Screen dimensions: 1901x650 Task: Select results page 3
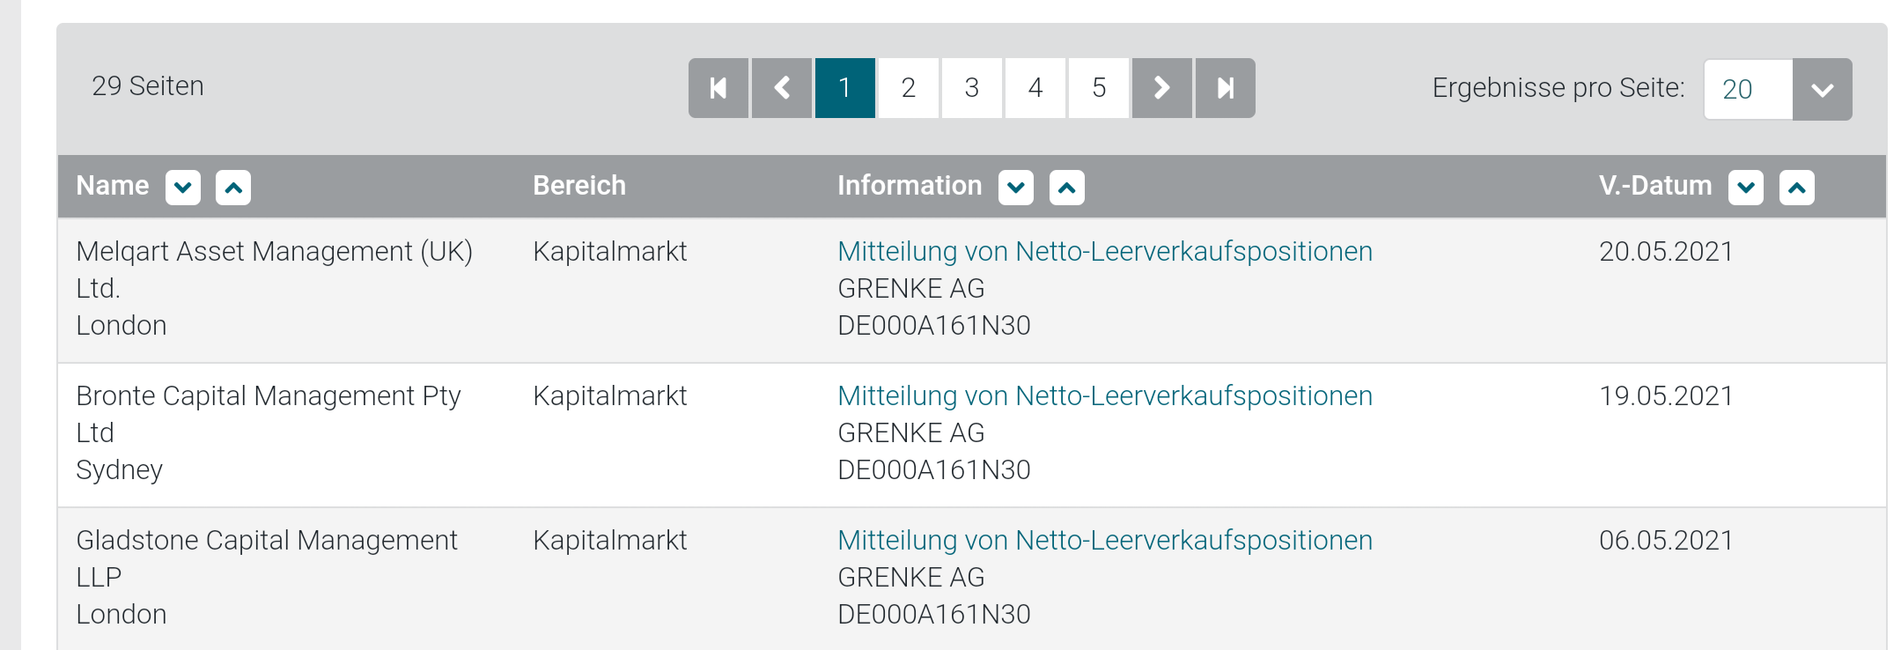click(x=971, y=87)
